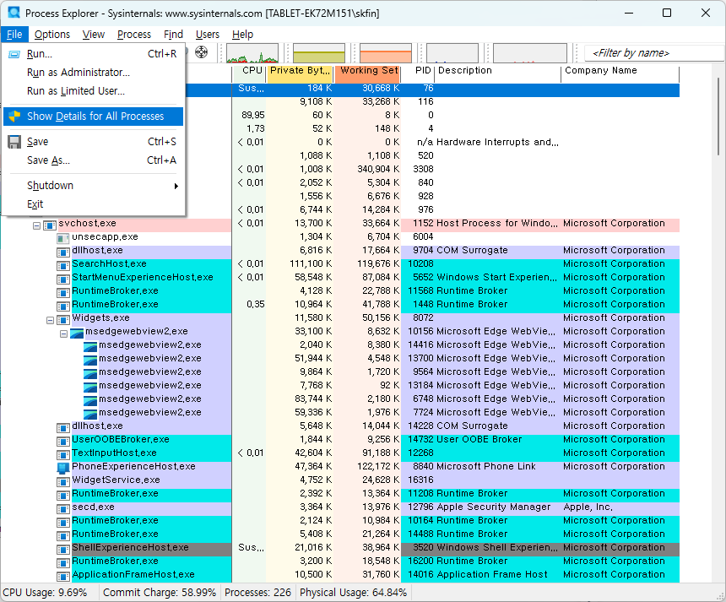Viewport: 726px width, 602px height.
Task: Open the Process menu
Action: (134, 35)
